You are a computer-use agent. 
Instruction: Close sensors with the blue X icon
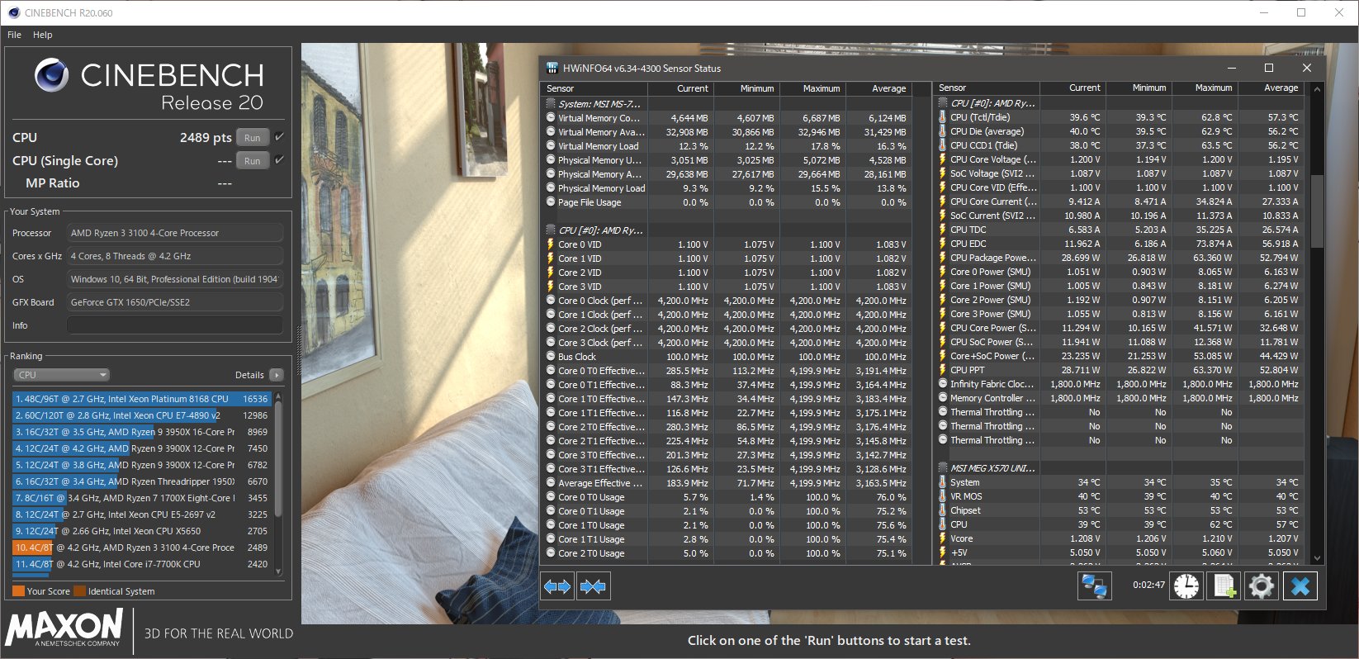pyautogui.click(x=1300, y=586)
